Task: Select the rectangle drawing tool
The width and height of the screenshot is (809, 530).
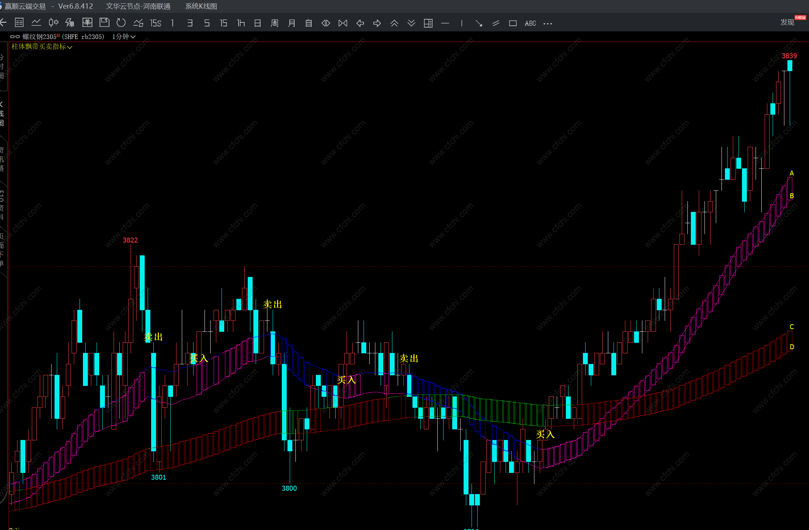Action: click(513, 23)
